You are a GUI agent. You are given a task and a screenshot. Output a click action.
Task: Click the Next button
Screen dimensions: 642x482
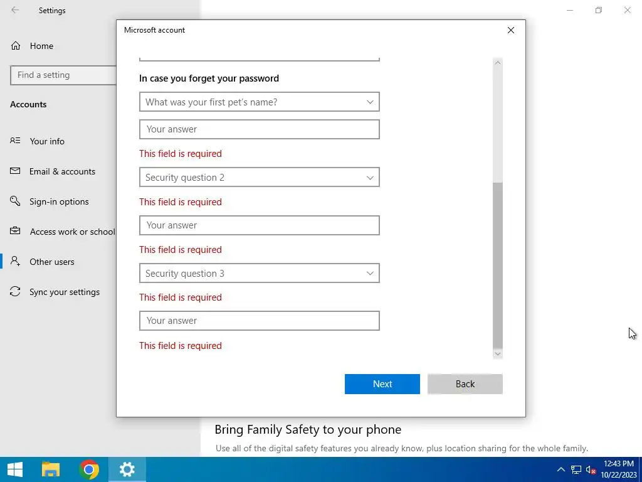tap(382, 384)
